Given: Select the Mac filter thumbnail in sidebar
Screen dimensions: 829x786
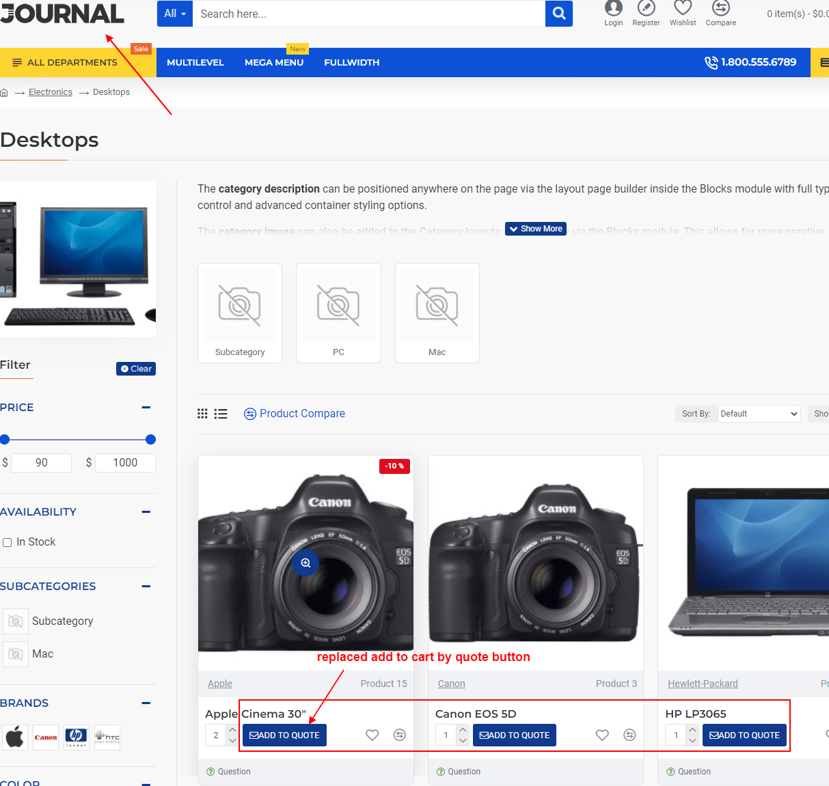Looking at the screenshot, I should [16, 654].
